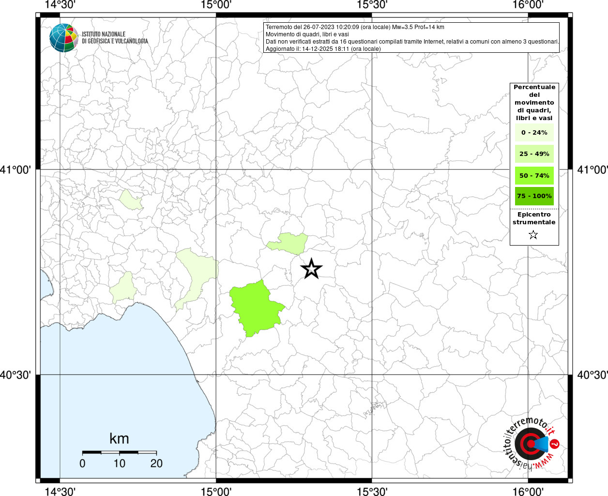Click the 'Epicentro strumentale' legend label
608x496 pixels.
pos(534,218)
